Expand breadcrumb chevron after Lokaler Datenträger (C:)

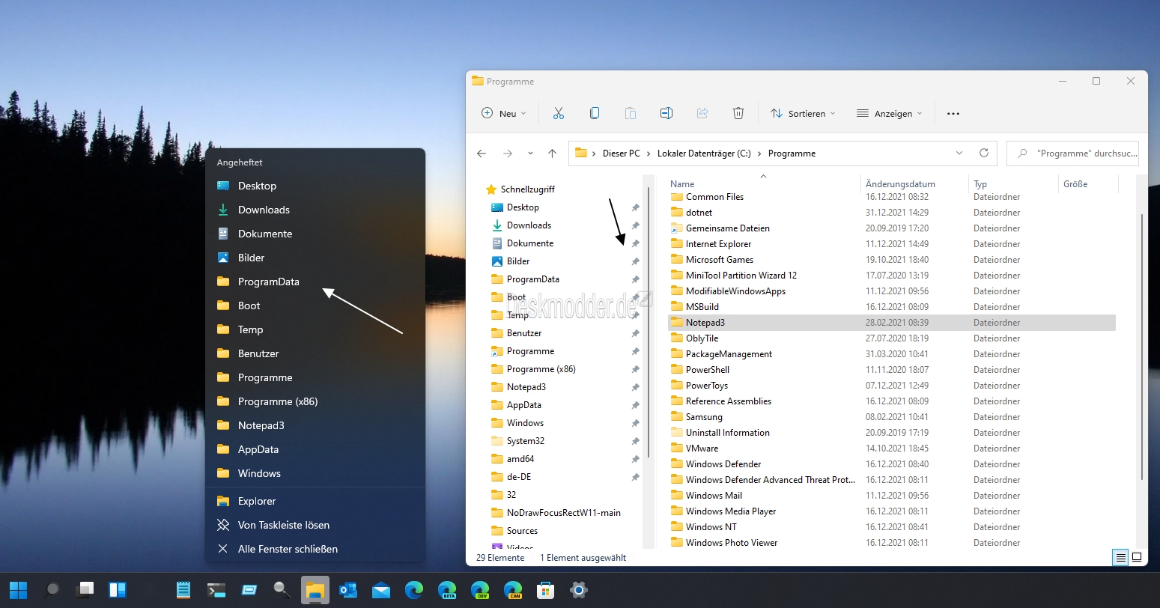click(x=759, y=153)
